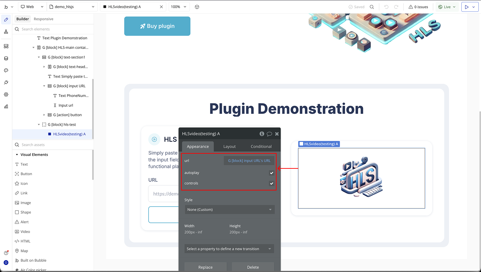Run preview with the play button

pyautogui.click(x=467, y=7)
